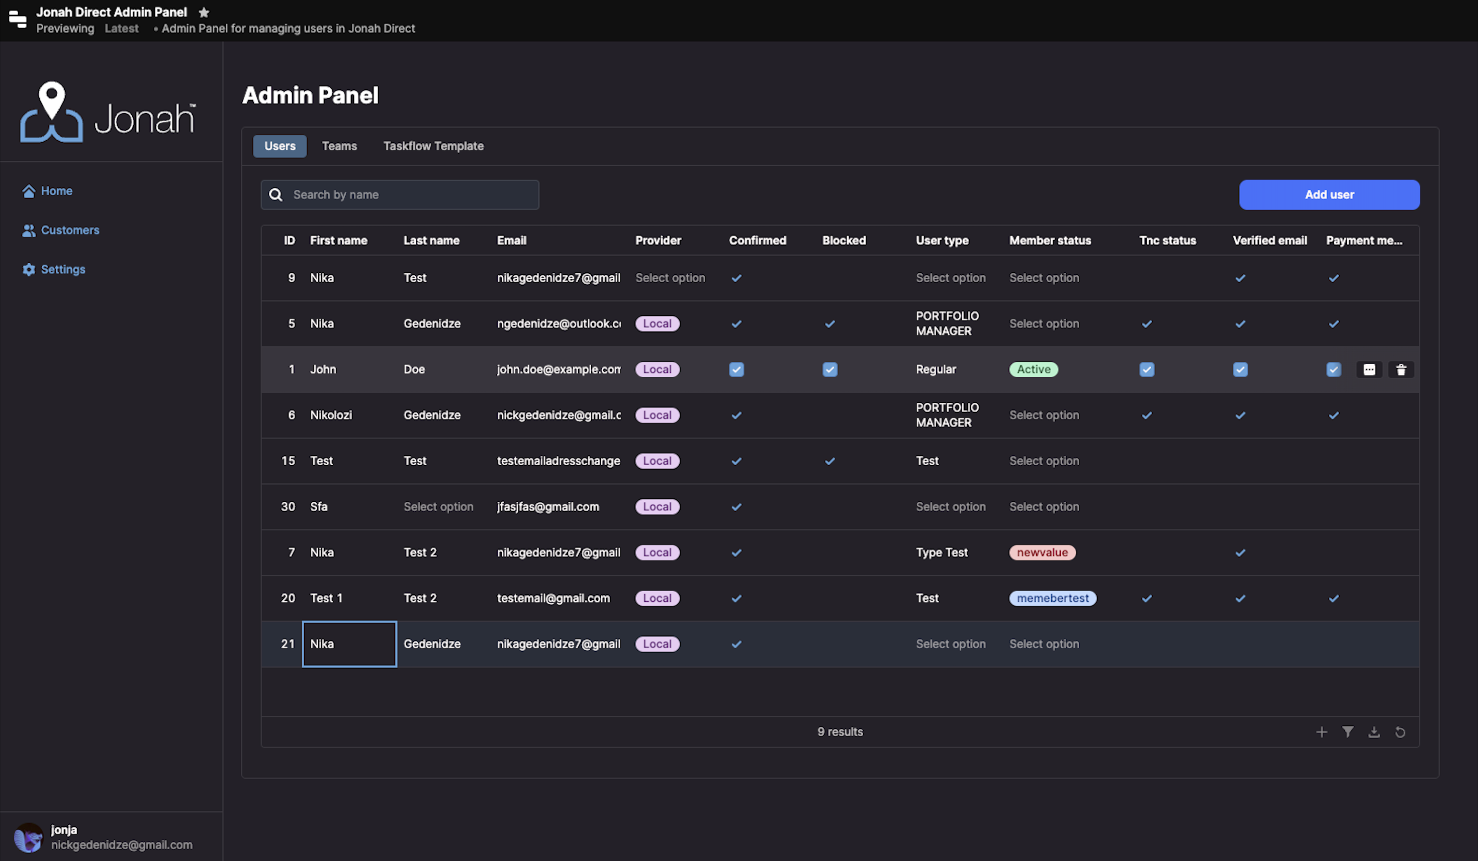Star the Jonah Direct Admin Panel app
The image size is (1478, 861).
pos(204,13)
